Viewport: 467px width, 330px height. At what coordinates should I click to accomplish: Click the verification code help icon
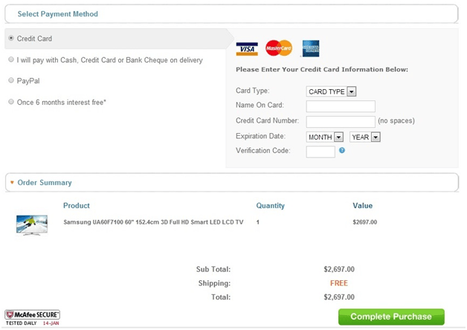tap(342, 151)
